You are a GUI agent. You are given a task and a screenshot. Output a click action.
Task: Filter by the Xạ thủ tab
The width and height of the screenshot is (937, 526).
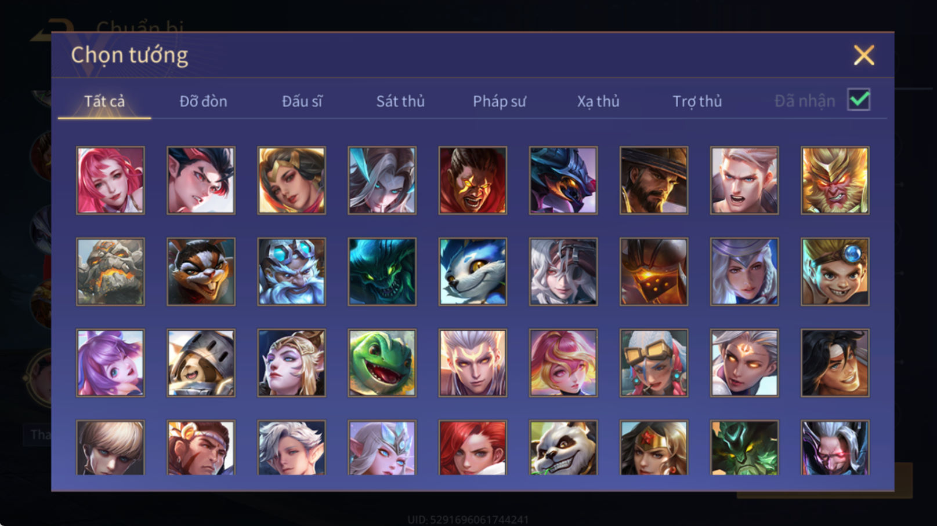coord(598,101)
